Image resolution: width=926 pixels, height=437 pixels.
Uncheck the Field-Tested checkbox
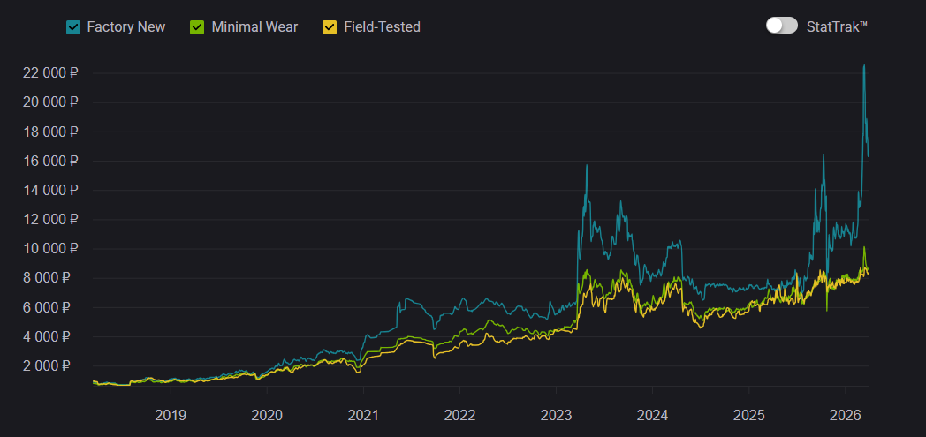pos(330,27)
